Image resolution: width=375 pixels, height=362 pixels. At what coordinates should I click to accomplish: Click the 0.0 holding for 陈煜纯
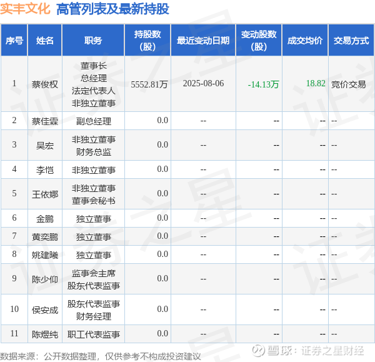click(x=162, y=333)
